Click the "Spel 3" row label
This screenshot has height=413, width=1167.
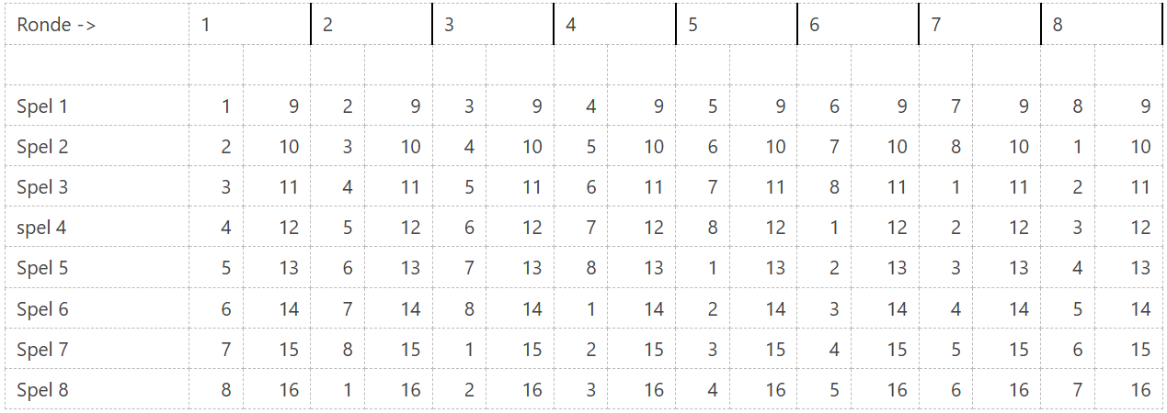(x=42, y=187)
